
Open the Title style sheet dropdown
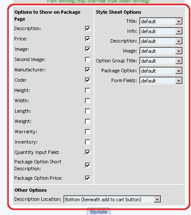pyautogui.click(x=161, y=21)
